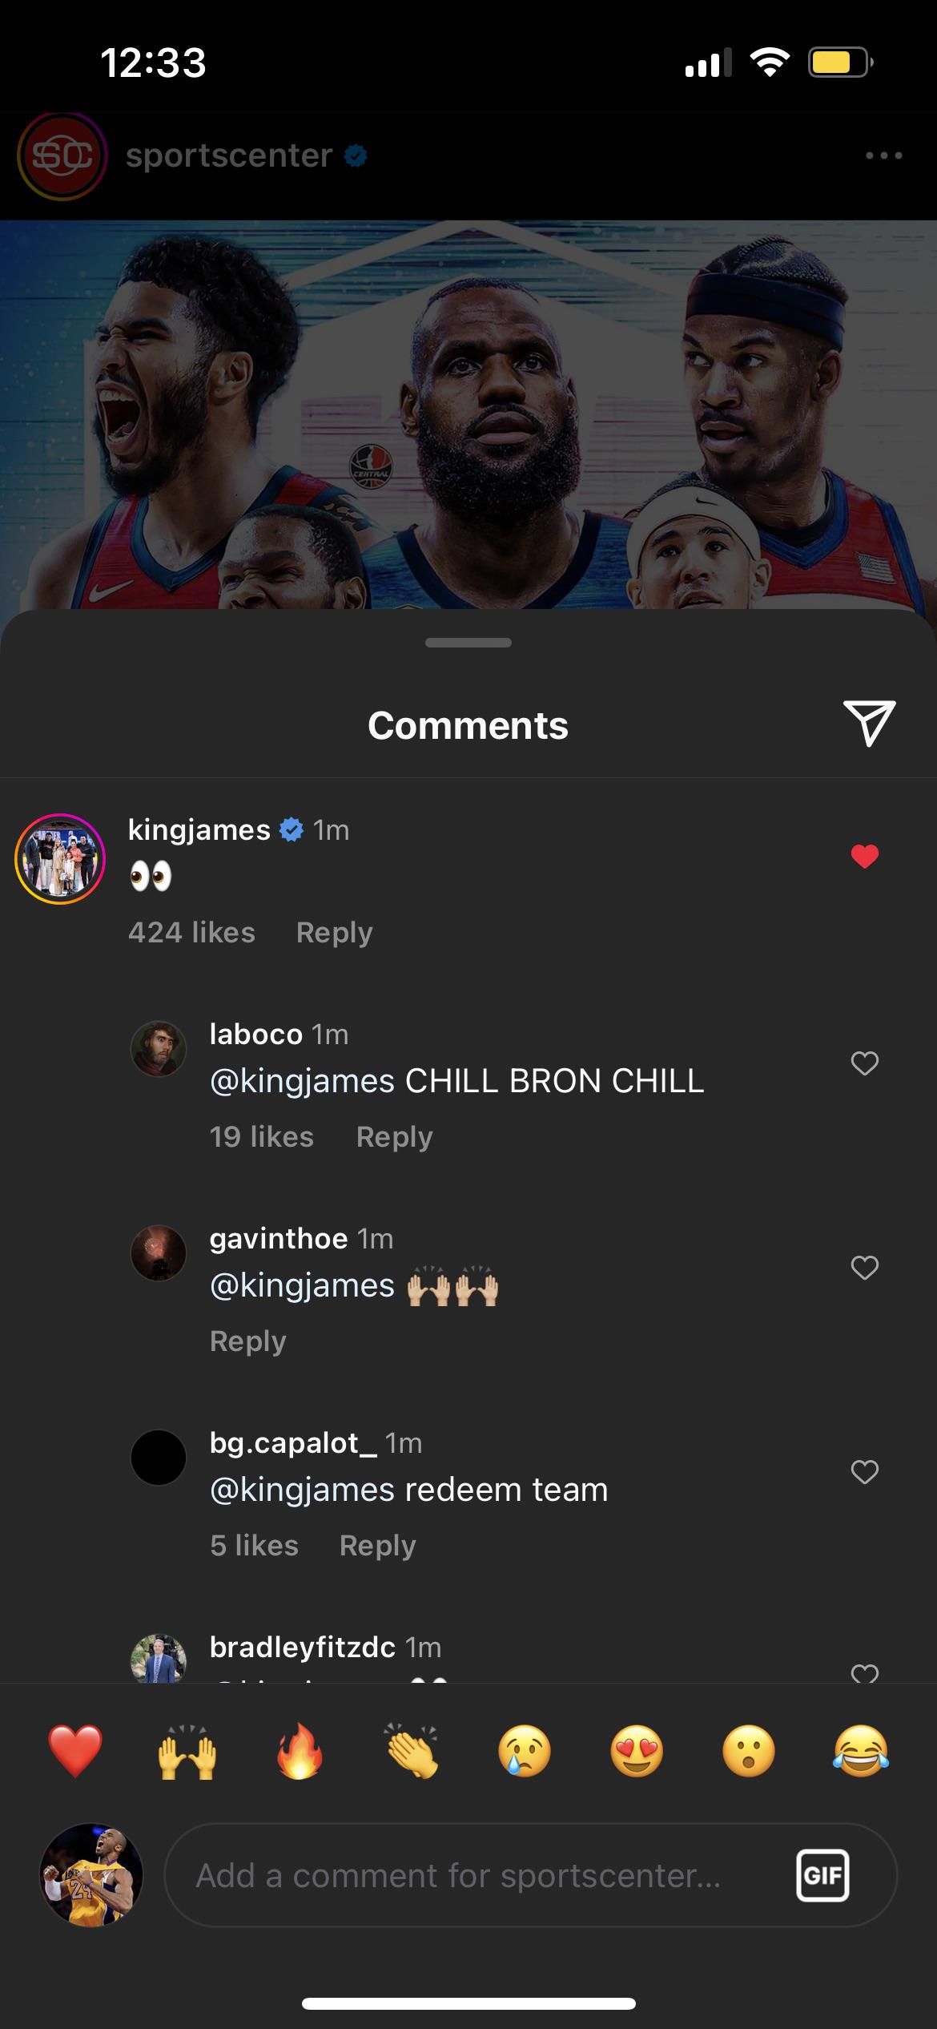Reply to kingjames's eyes comment
Screen dimensions: 937x2029
334,933
